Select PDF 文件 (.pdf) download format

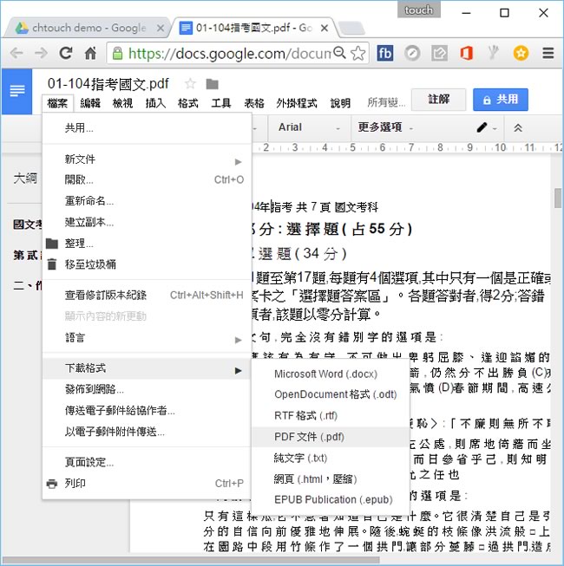click(308, 436)
